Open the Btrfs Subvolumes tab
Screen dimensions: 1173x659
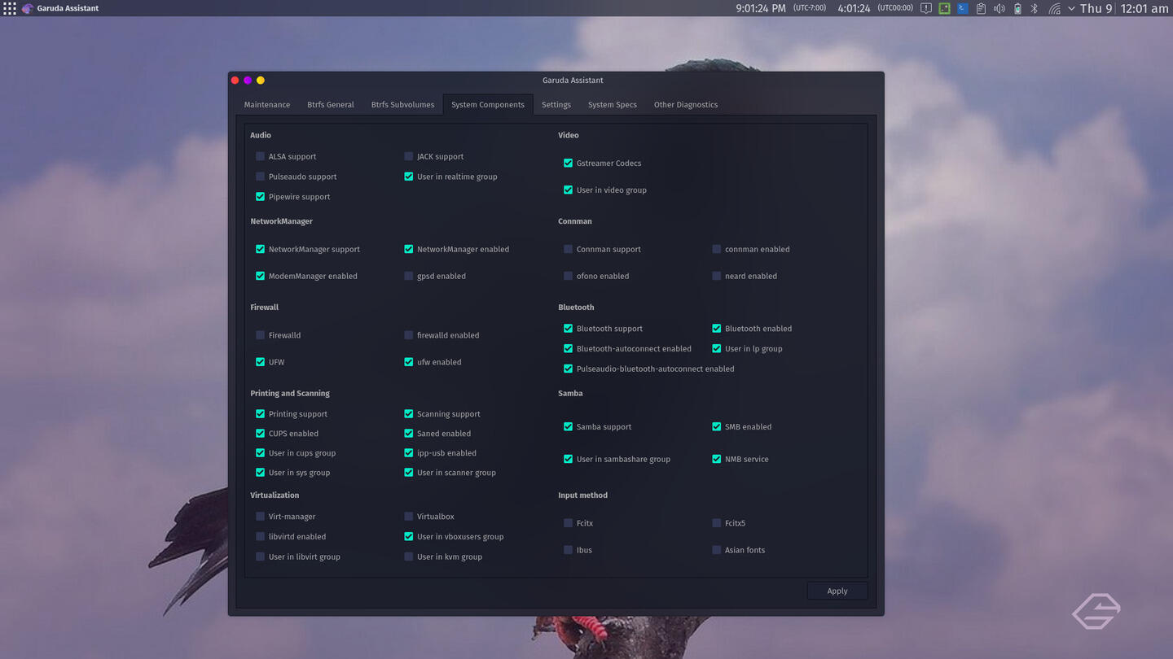point(402,104)
